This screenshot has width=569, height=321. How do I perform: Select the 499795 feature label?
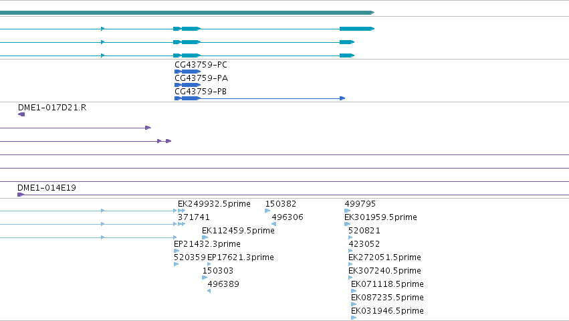point(360,204)
